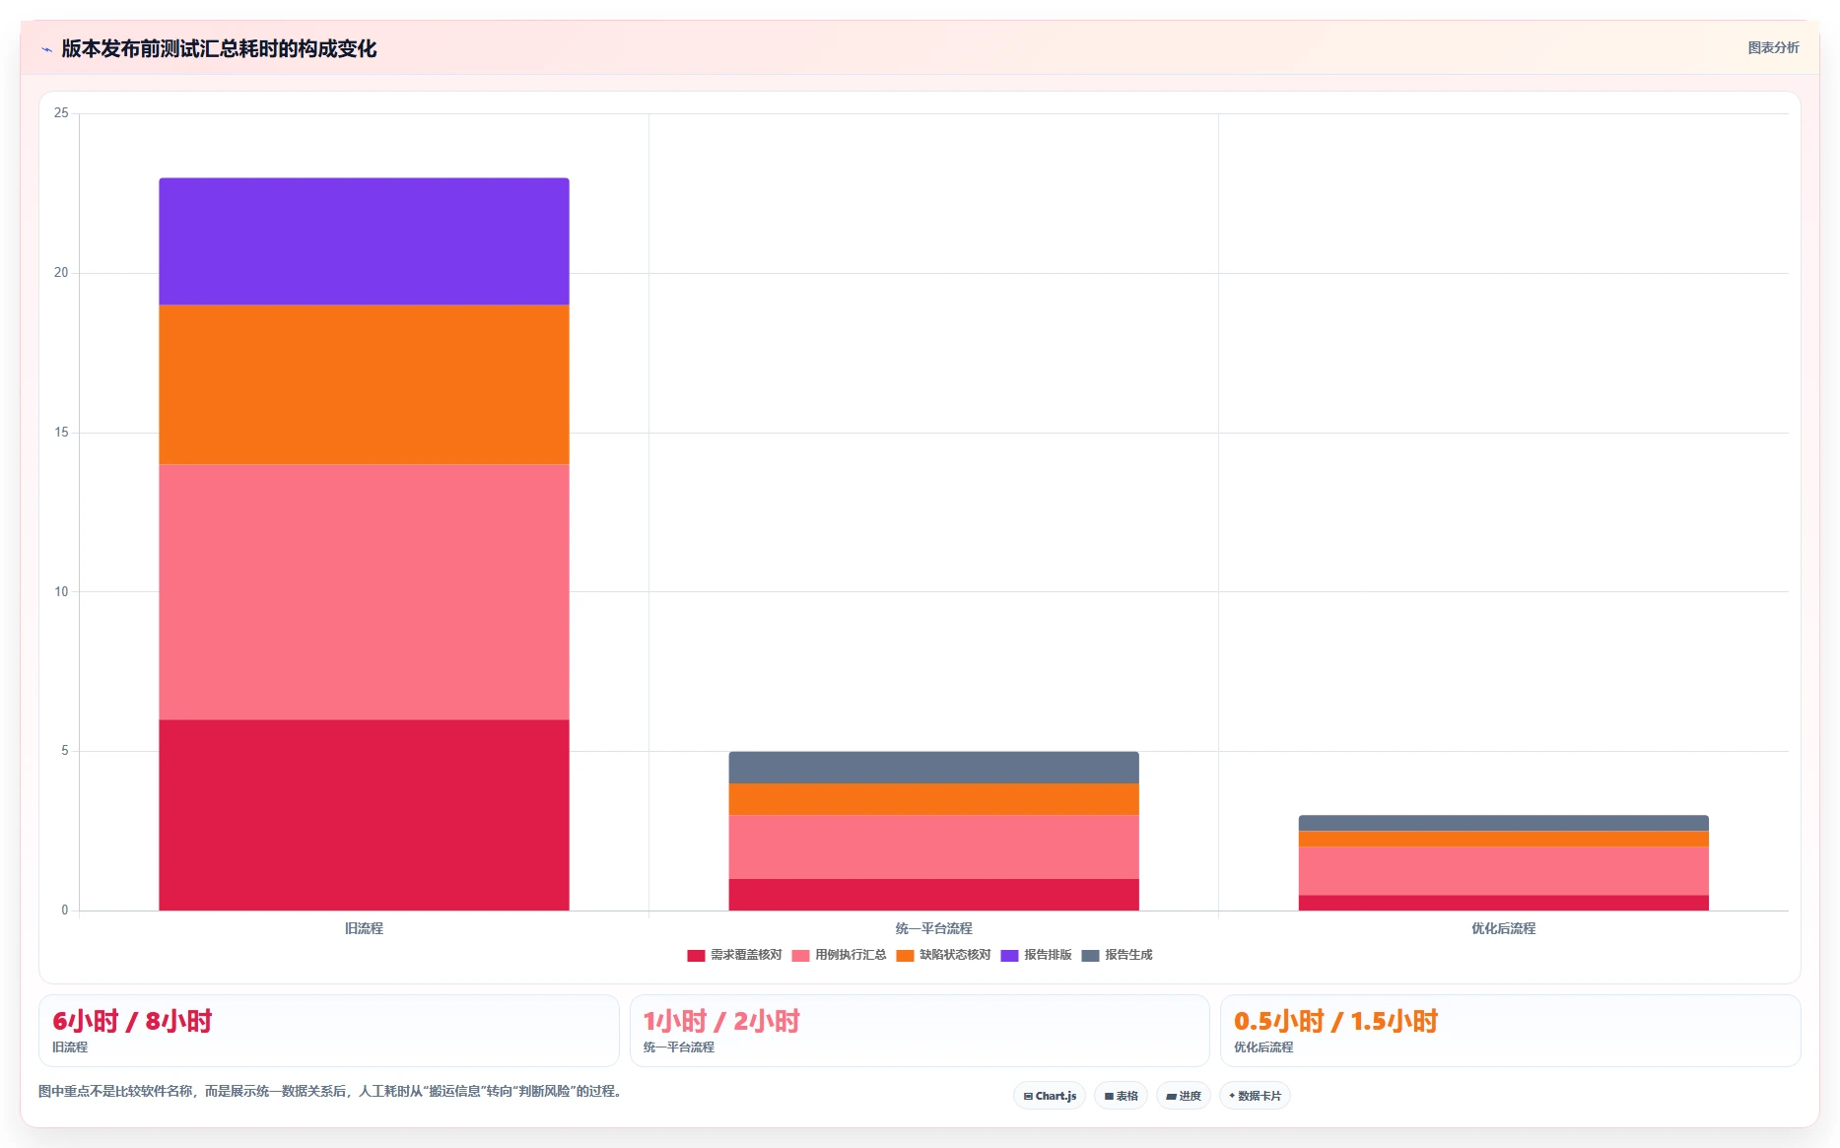This screenshot has height=1148, width=1840.
Task: Click the x-axis label 统一平台流程
Action: click(933, 928)
